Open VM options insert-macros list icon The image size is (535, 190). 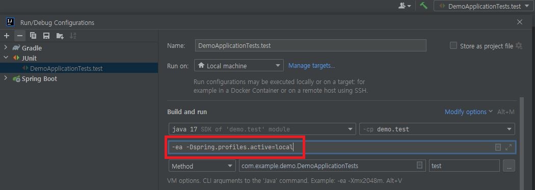[498, 147]
